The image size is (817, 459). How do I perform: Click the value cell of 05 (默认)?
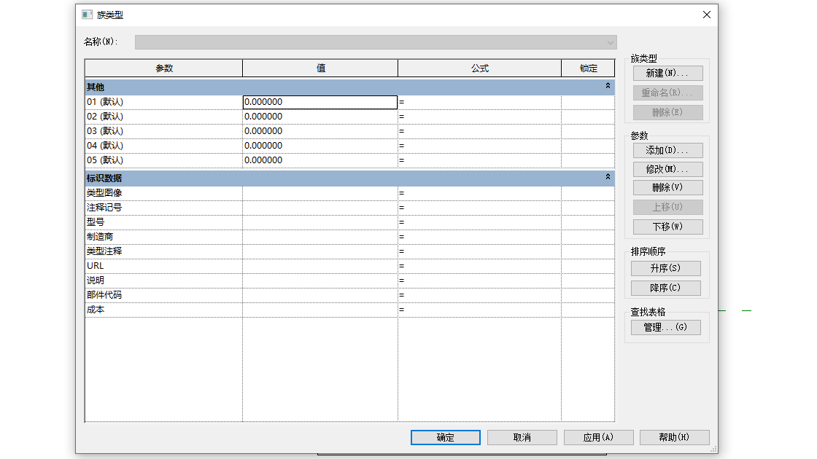(320, 160)
